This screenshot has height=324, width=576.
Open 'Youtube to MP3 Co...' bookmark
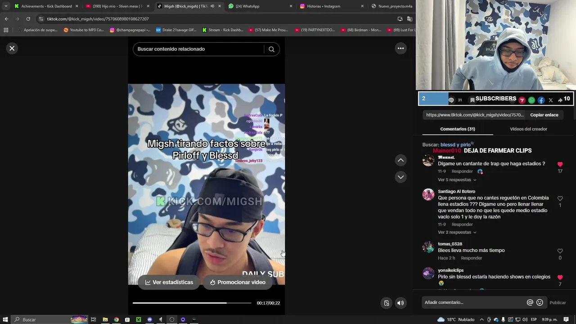coord(84,30)
